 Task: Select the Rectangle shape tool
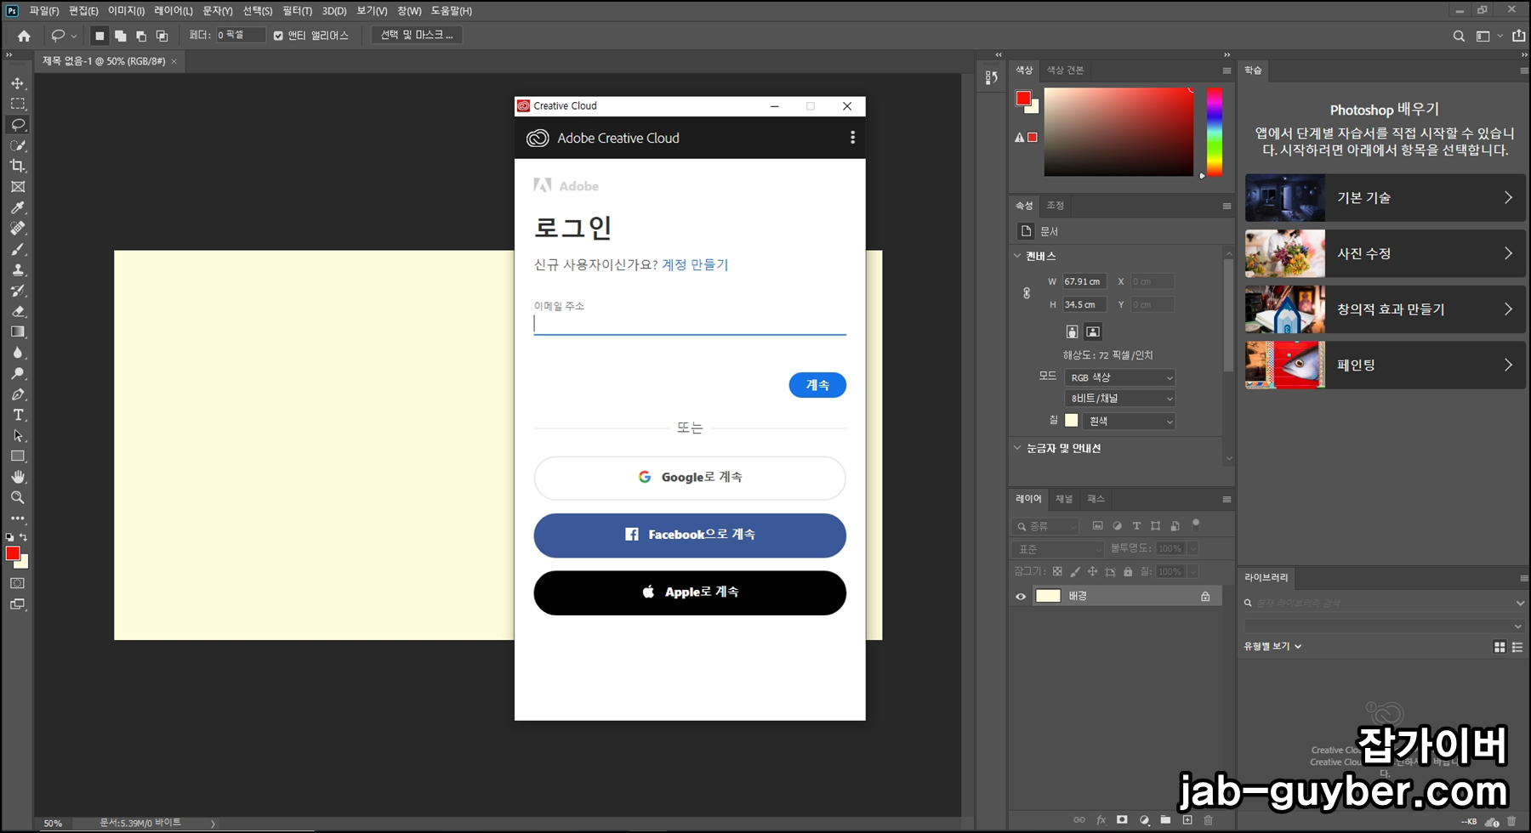tap(18, 456)
